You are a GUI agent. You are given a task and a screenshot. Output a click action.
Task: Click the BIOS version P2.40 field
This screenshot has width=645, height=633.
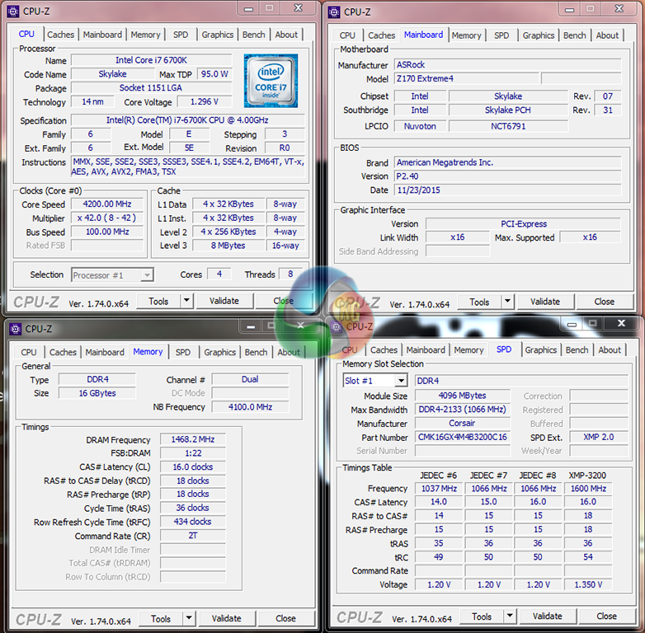point(507,176)
